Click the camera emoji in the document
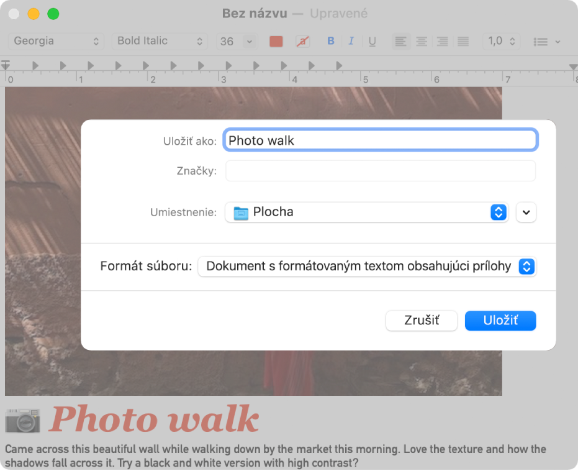The image size is (578, 471). 22,420
